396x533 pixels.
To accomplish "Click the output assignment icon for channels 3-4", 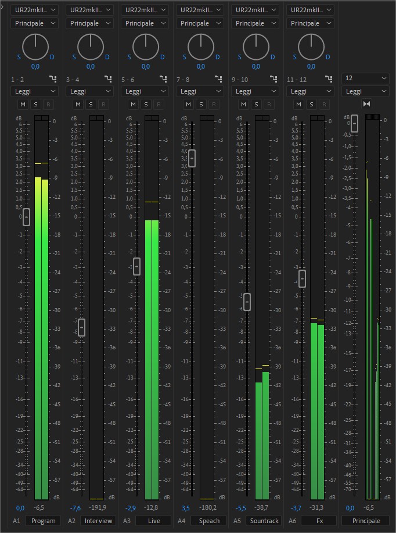I will pyautogui.click(x=108, y=78).
